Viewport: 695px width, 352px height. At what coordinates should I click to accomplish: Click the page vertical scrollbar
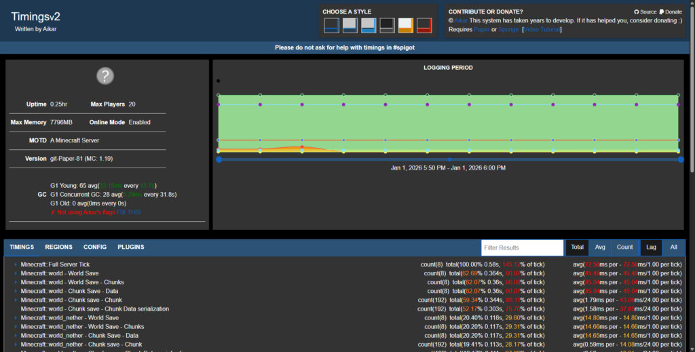pyautogui.click(x=692, y=89)
